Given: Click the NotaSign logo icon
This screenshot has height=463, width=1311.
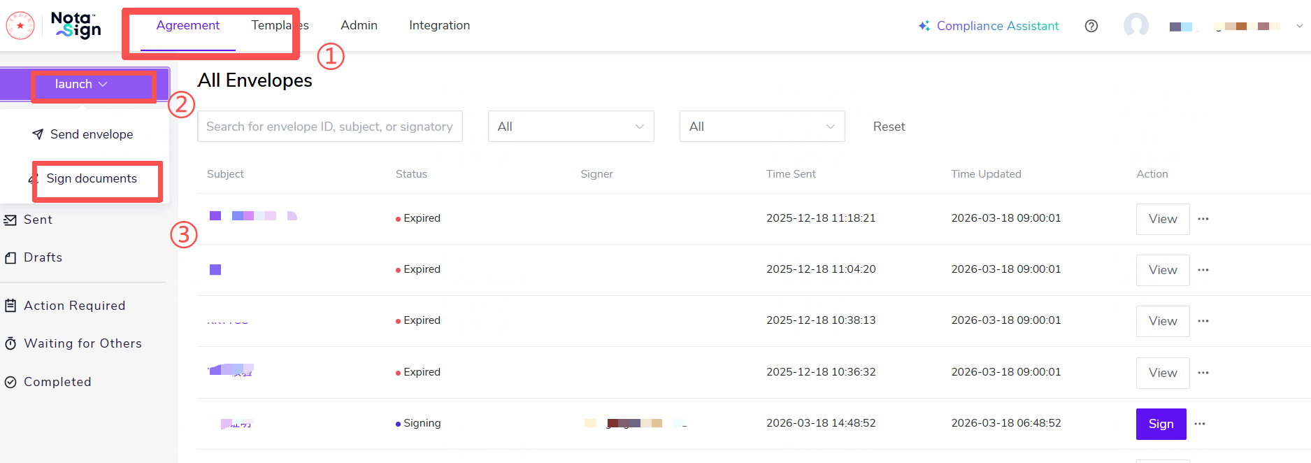Looking at the screenshot, I should pyautogui.click(x=76, y=25).
